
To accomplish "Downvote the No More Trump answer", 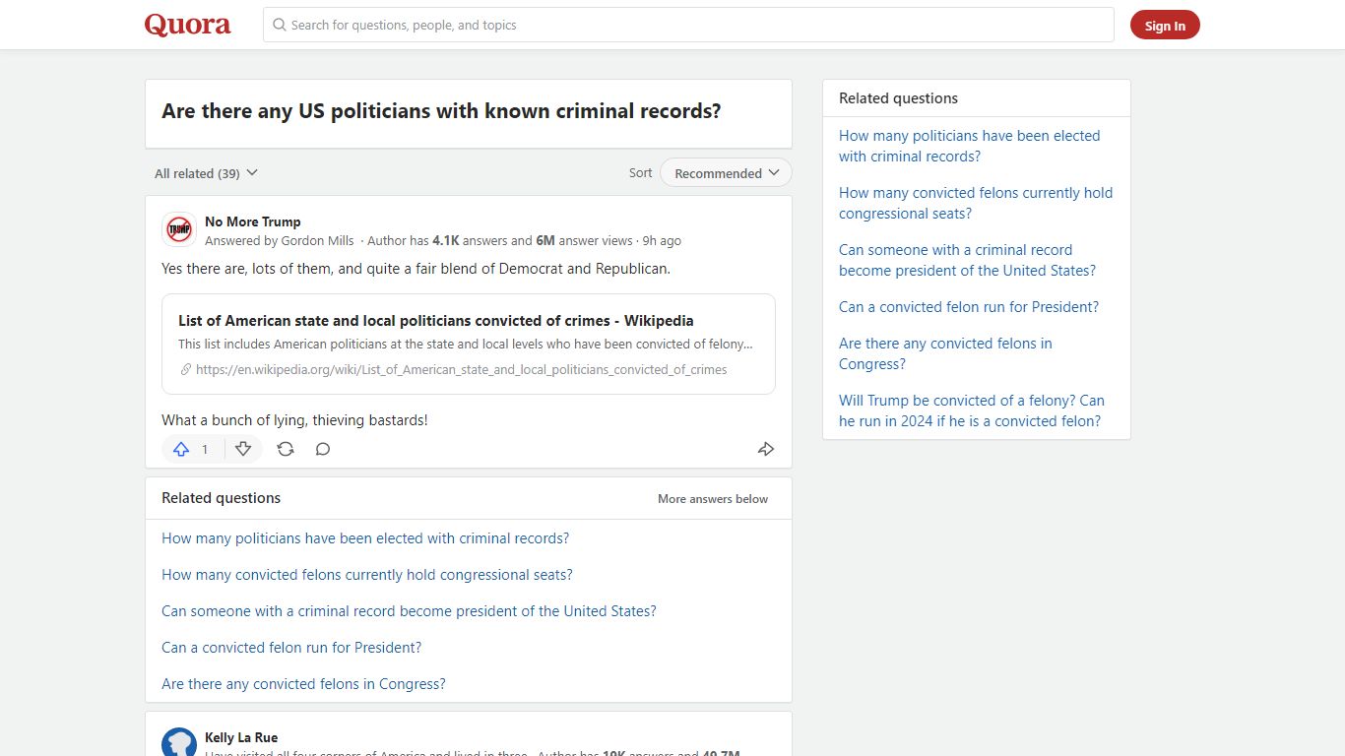I will (x=243, y=449).
